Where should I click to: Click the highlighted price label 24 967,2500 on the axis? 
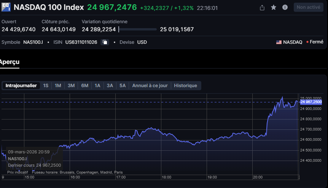pyautogui.click(x=311, y=102)
